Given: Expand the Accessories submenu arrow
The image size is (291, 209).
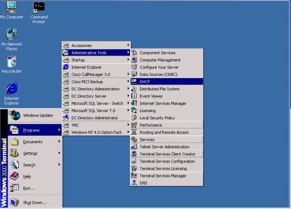Looking at the screenshot, I should [128, 45].
